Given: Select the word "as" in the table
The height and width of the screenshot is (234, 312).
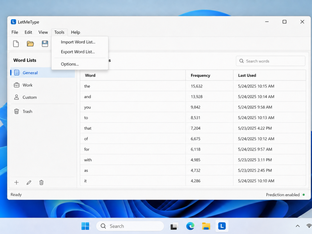Looking at the screenshot, I should click(86, 170).
